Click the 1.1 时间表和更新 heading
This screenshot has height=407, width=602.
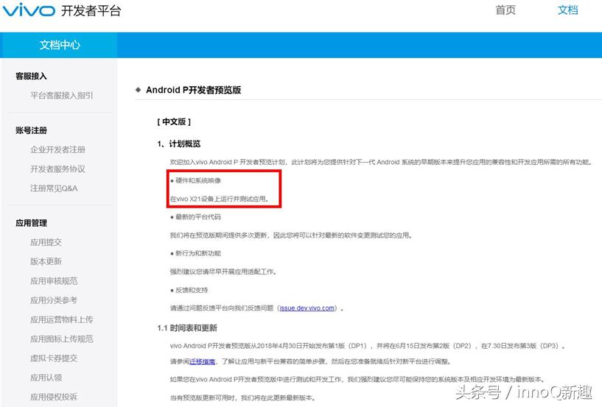[187, 328]
